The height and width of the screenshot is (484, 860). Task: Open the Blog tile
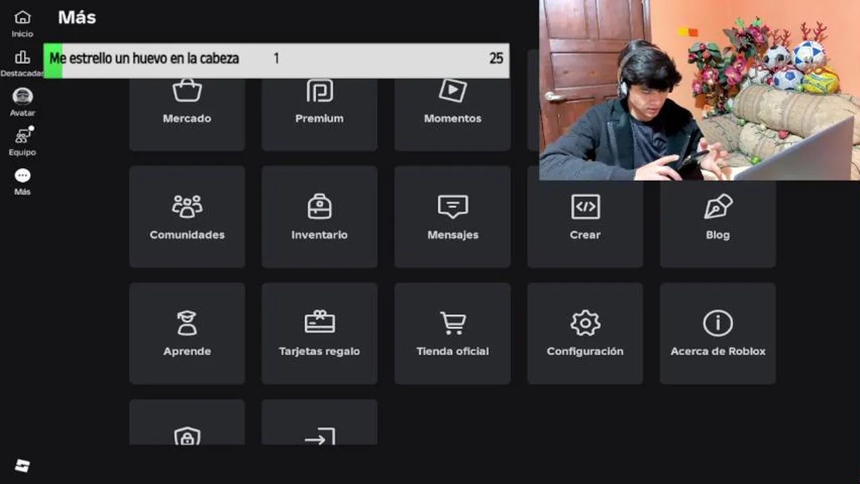click(x=717, y=224)
